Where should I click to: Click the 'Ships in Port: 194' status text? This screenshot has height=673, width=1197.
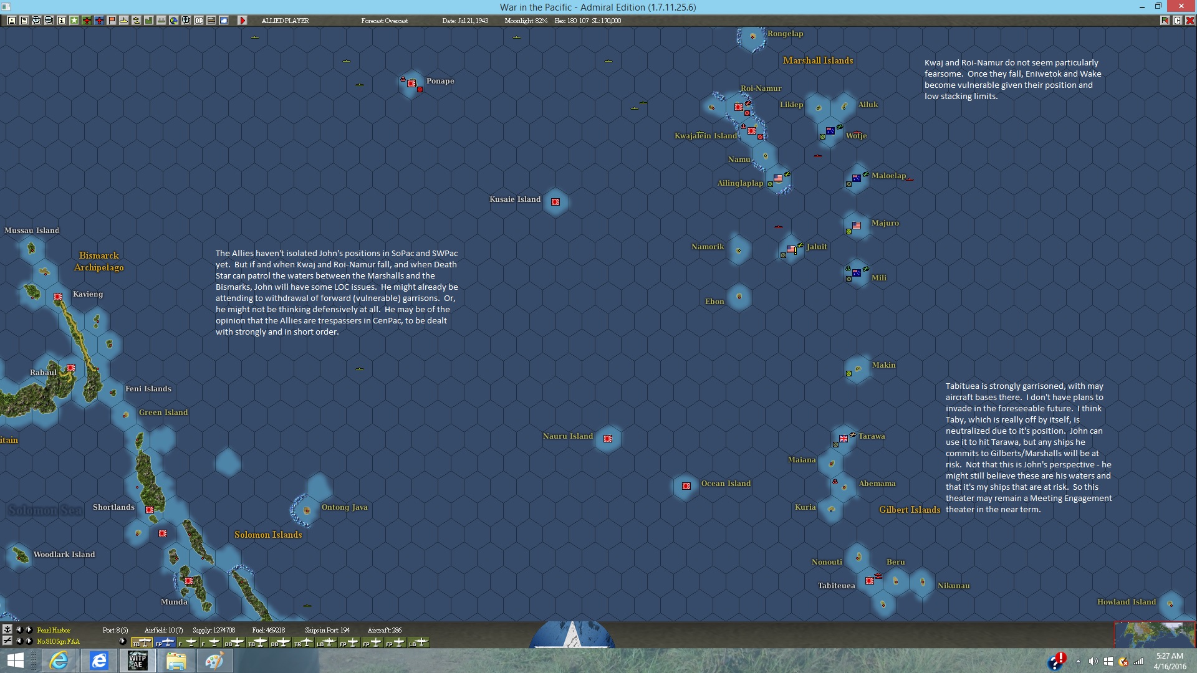(x=327, y=630)
